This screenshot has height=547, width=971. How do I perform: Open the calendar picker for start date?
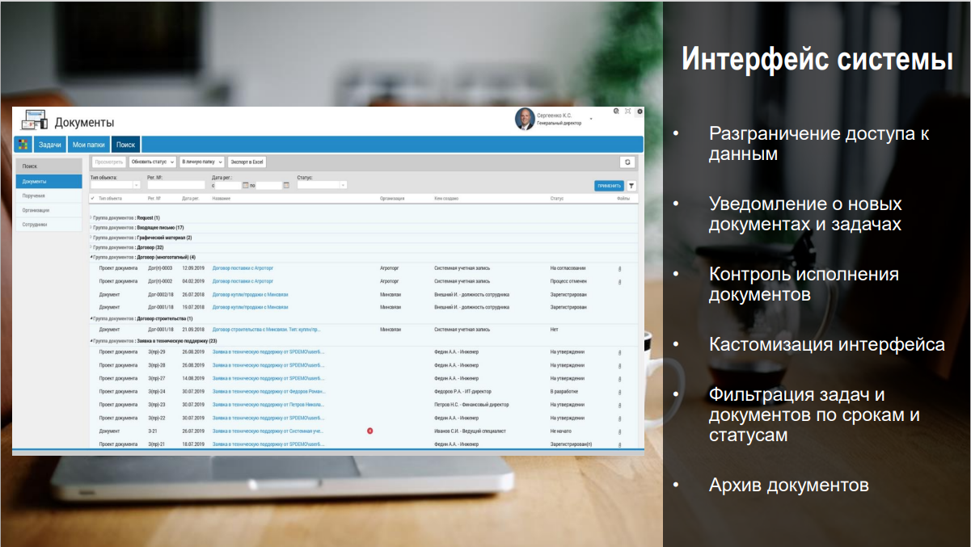tap(246, 185)
